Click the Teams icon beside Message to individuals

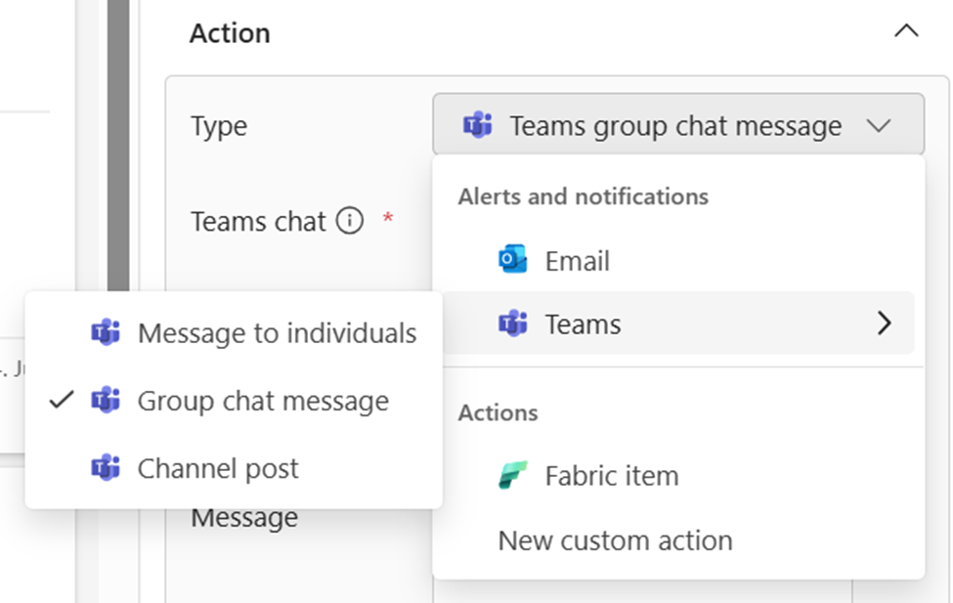(106, 333)
